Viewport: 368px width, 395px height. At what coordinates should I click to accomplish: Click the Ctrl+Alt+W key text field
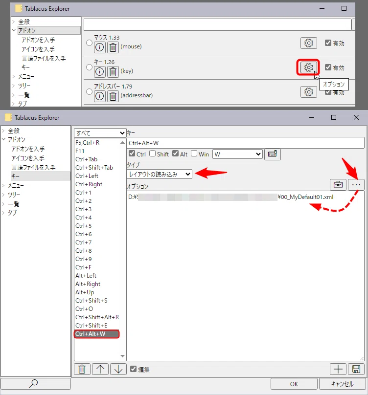click(246, 143)
